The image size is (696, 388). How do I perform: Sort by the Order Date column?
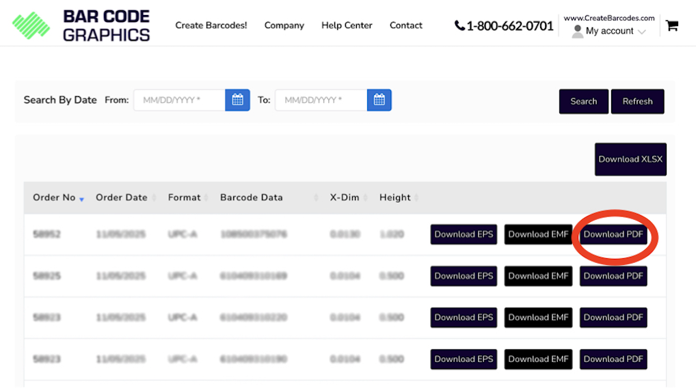point(122,197)
